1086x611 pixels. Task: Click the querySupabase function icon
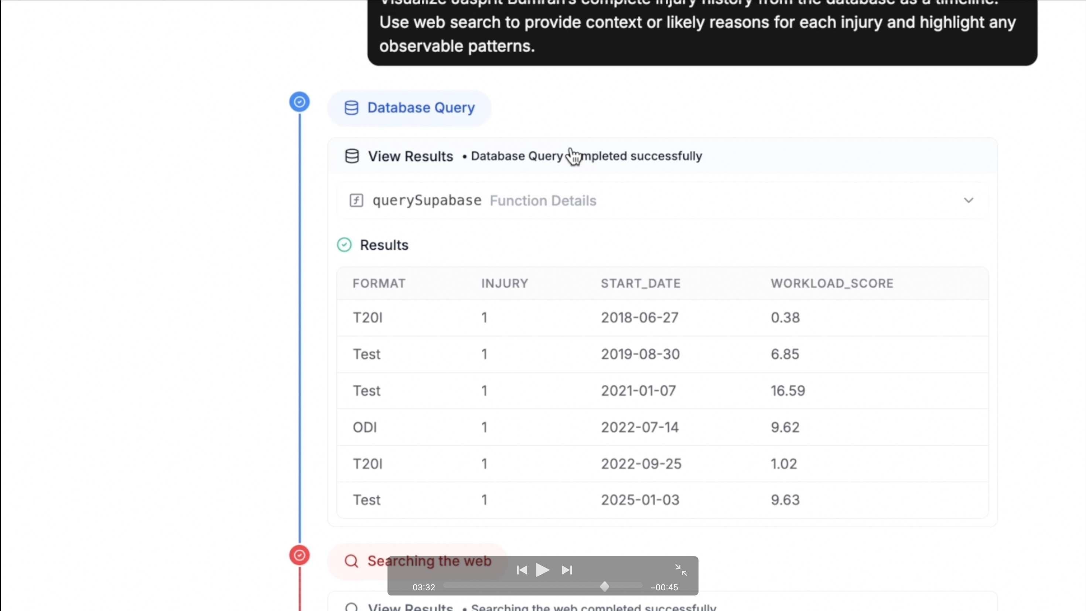(356, 200)
